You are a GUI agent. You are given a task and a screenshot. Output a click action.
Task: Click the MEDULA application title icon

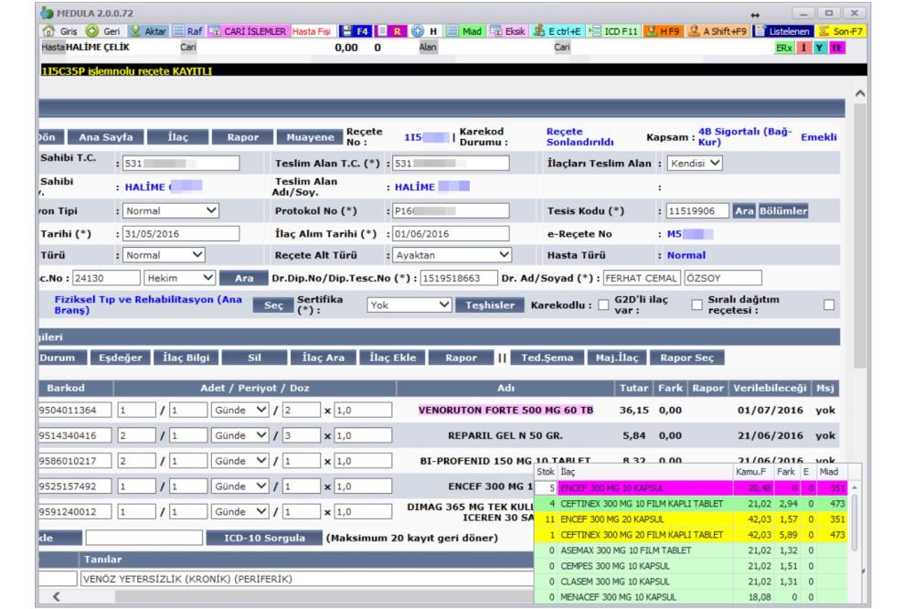pos(47,13)
